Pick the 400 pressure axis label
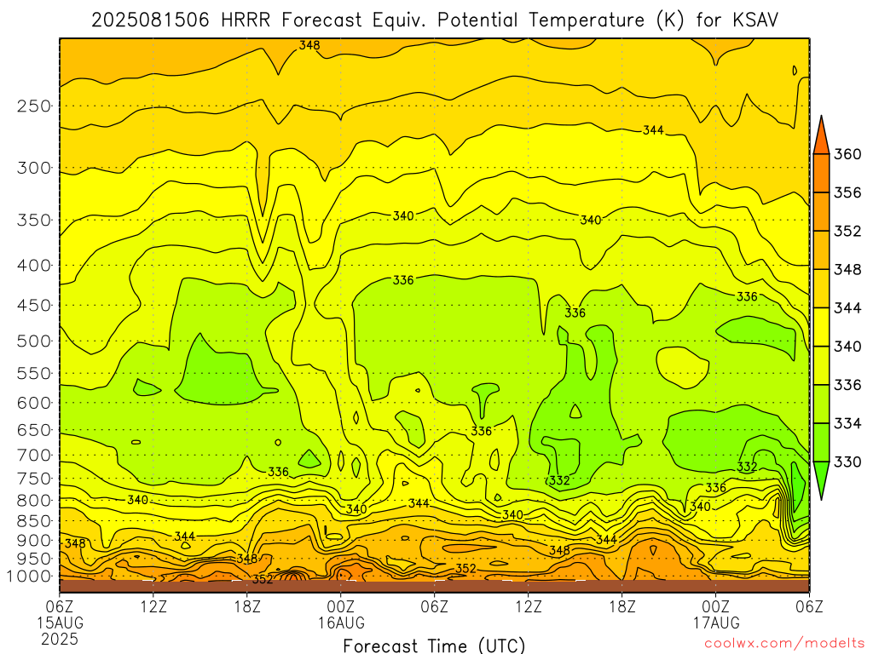Viewport: 873px width, 654px height. click(34, 266)
